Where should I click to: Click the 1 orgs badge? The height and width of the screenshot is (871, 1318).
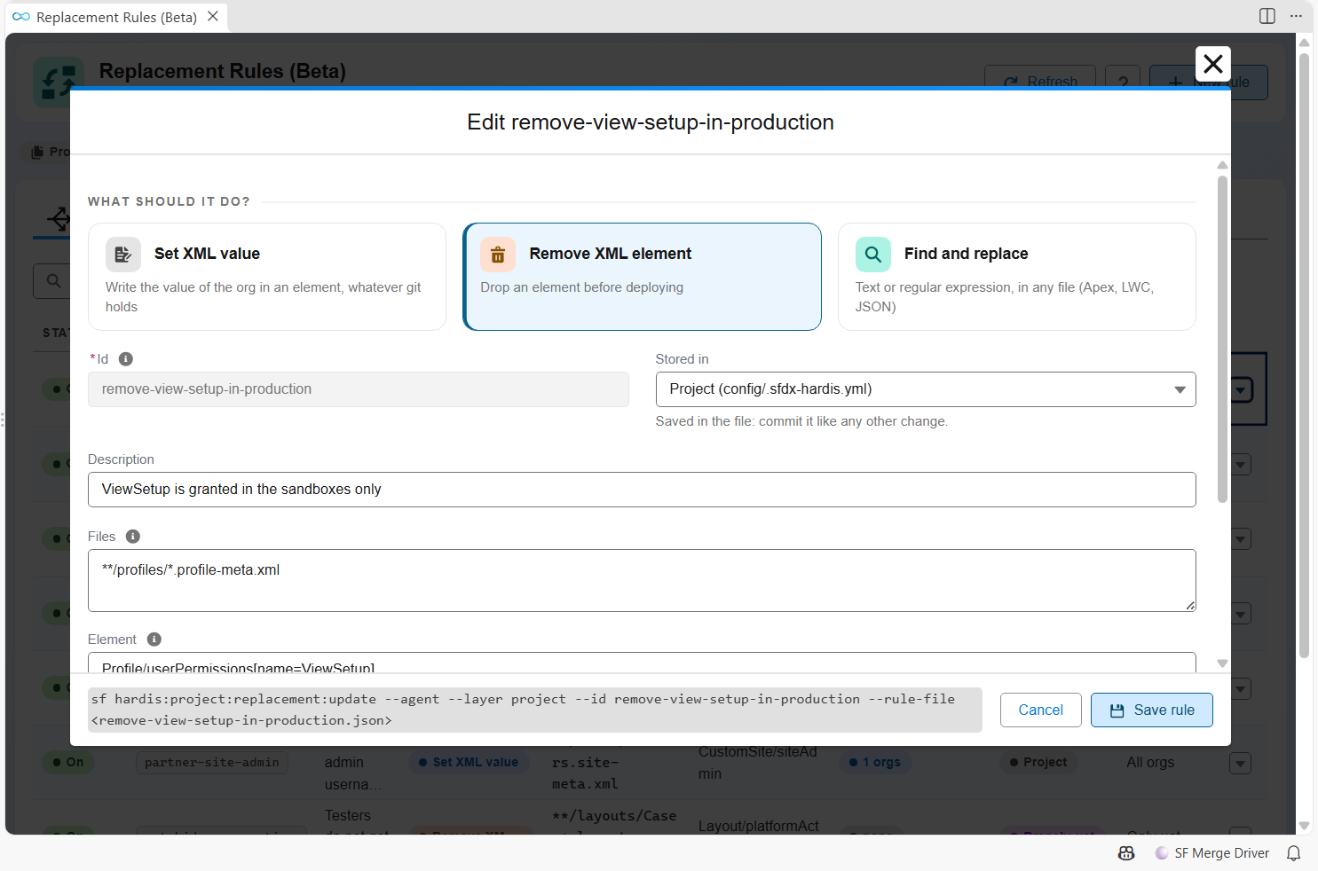pyautogui.click(x=875, y=762)
